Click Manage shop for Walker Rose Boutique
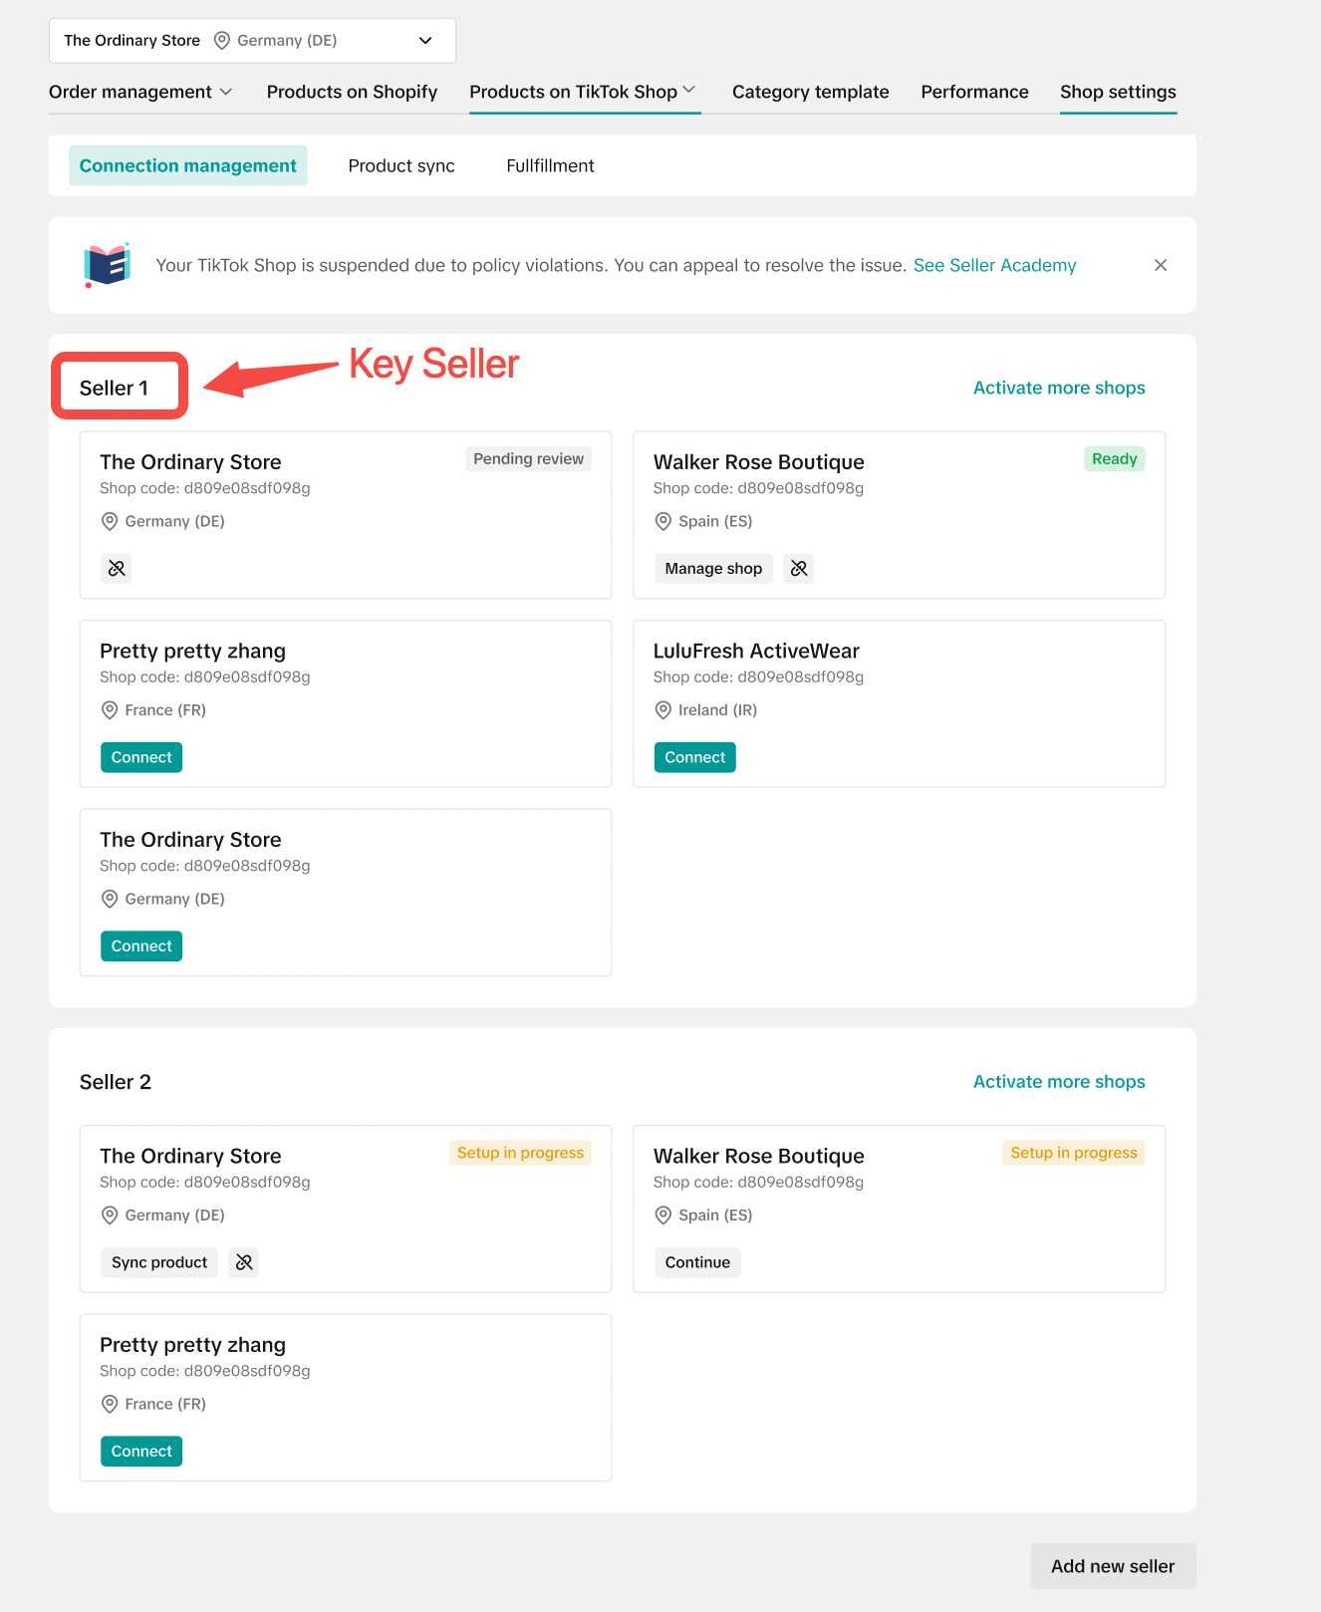Image resolution: width=1321 pixels, height=1612 pixels. pos(713,568)
